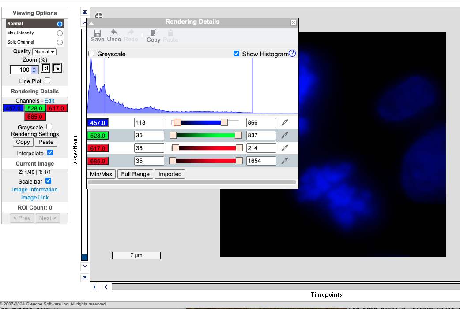Toggle the Scale bar checkbox
460x309 pixels.
pos(49,181)
